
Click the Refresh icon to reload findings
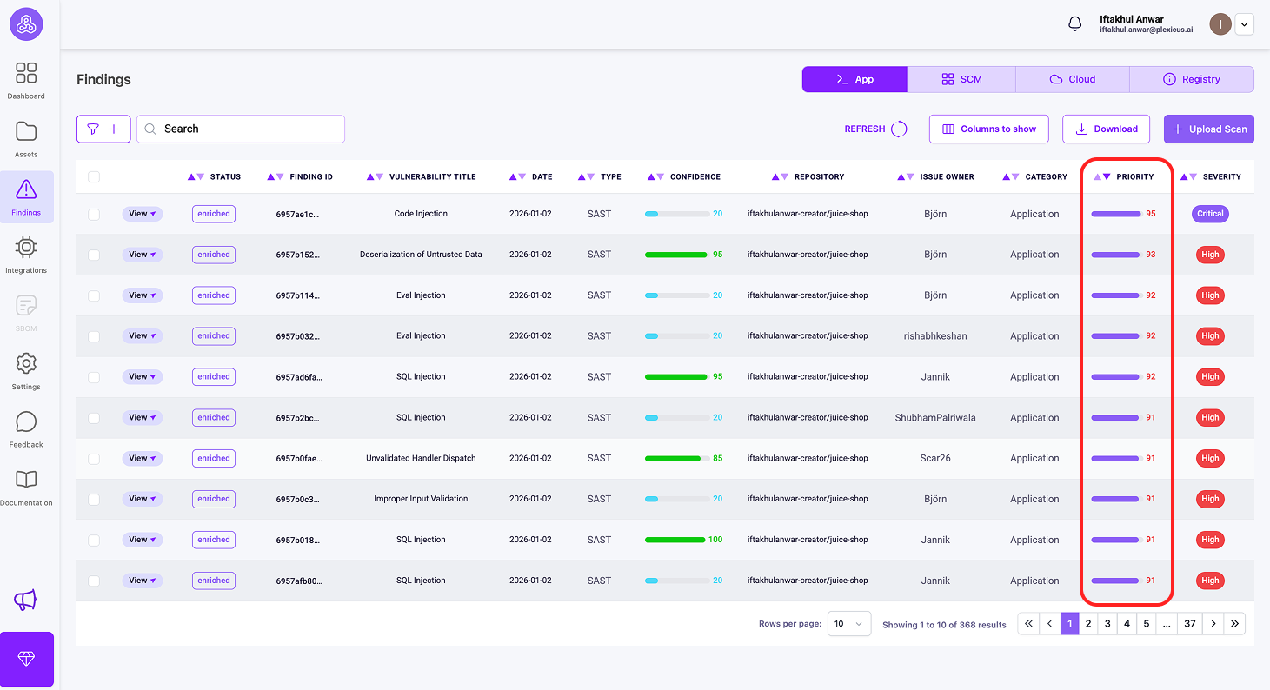click(x=898, y=129)
